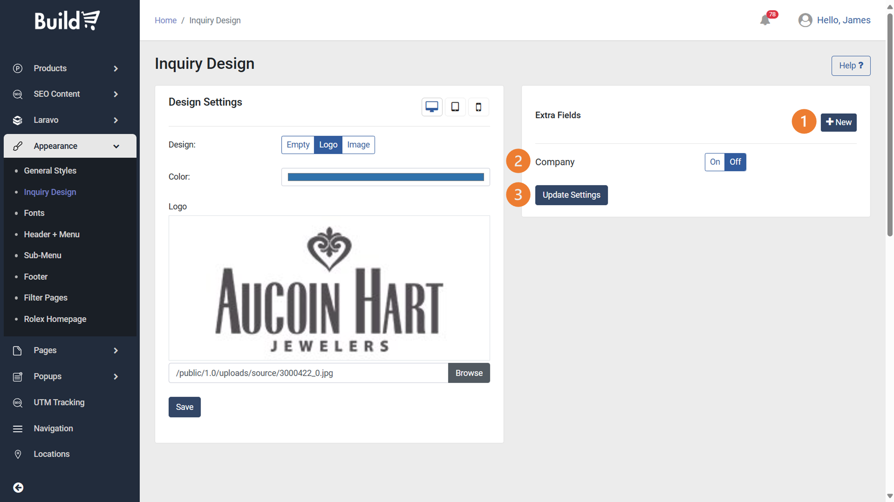Viewport: 894px width, 502px height.
Task: Collapse the Appearance menu chevron
Action: point(116,146)
